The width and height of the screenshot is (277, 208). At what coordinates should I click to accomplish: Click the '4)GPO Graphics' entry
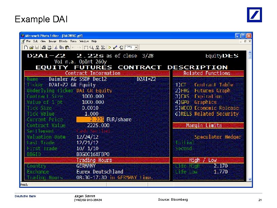[x=196, y=102]
